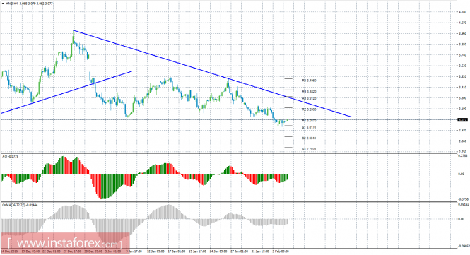The image size is (470, 255).
Task: Click the S1 3.0170 support label
Action: tap(309, 127)
